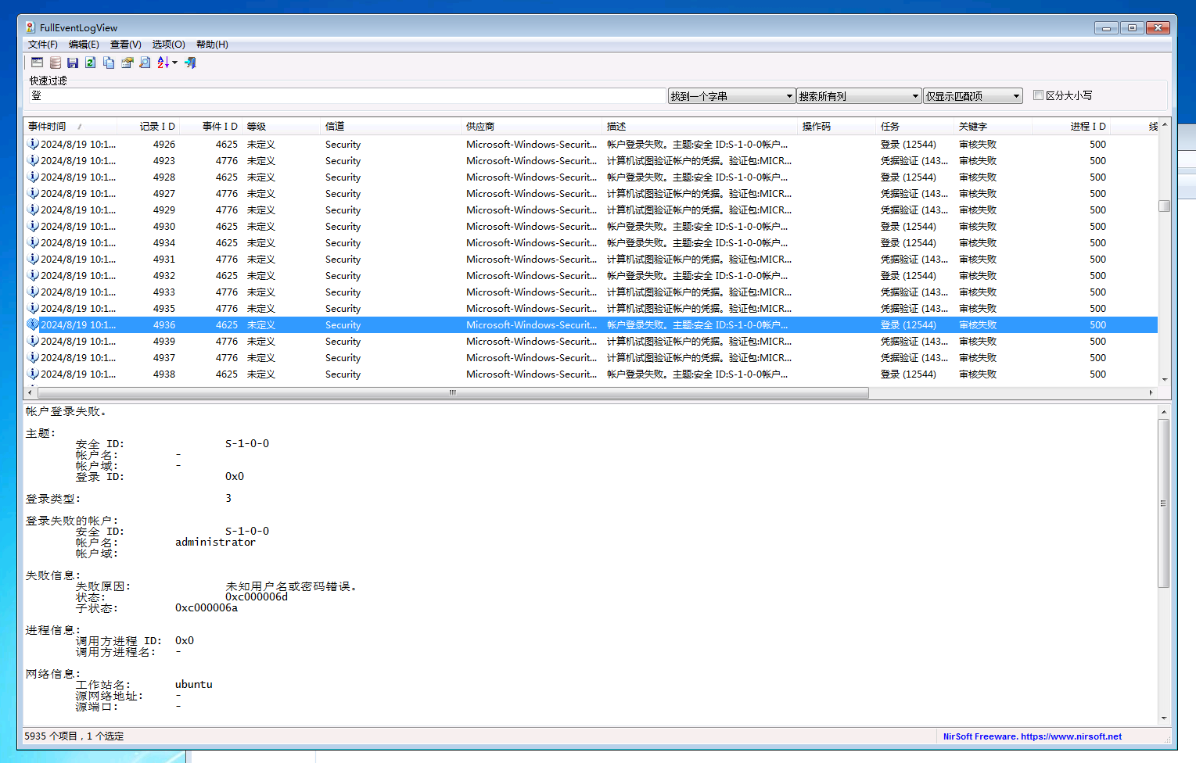Click the 任务 column header
The width and height of the screenshot is (1196, 763).
(915, 126)
